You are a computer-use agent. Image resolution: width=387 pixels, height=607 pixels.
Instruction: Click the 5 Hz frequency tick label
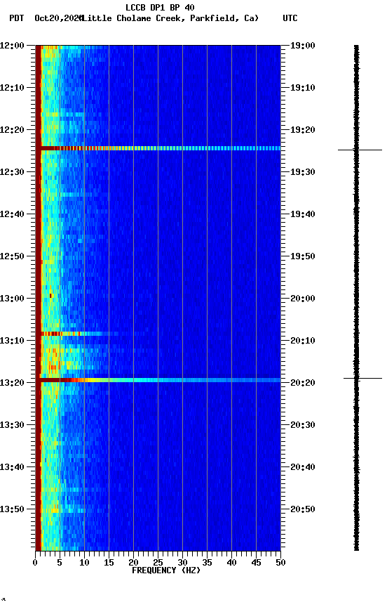tap(60, 563)
